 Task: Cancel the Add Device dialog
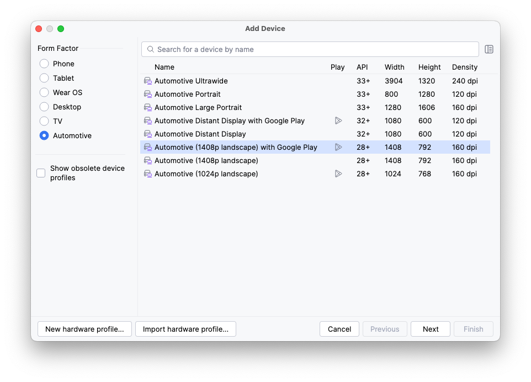[x=339, y=329]
